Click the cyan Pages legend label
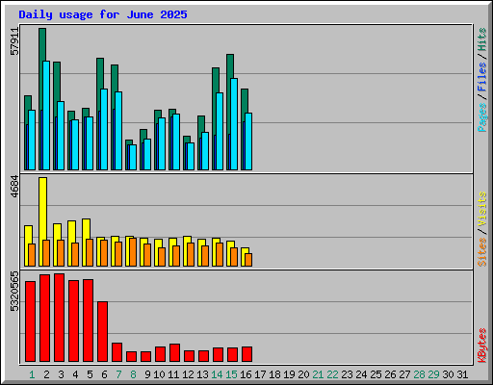The height and width of the screenshot is (385, 493). [x=482, y=117]
